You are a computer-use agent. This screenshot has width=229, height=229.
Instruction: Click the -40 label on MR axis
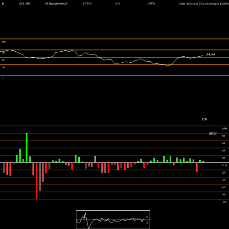click(224, 180)
